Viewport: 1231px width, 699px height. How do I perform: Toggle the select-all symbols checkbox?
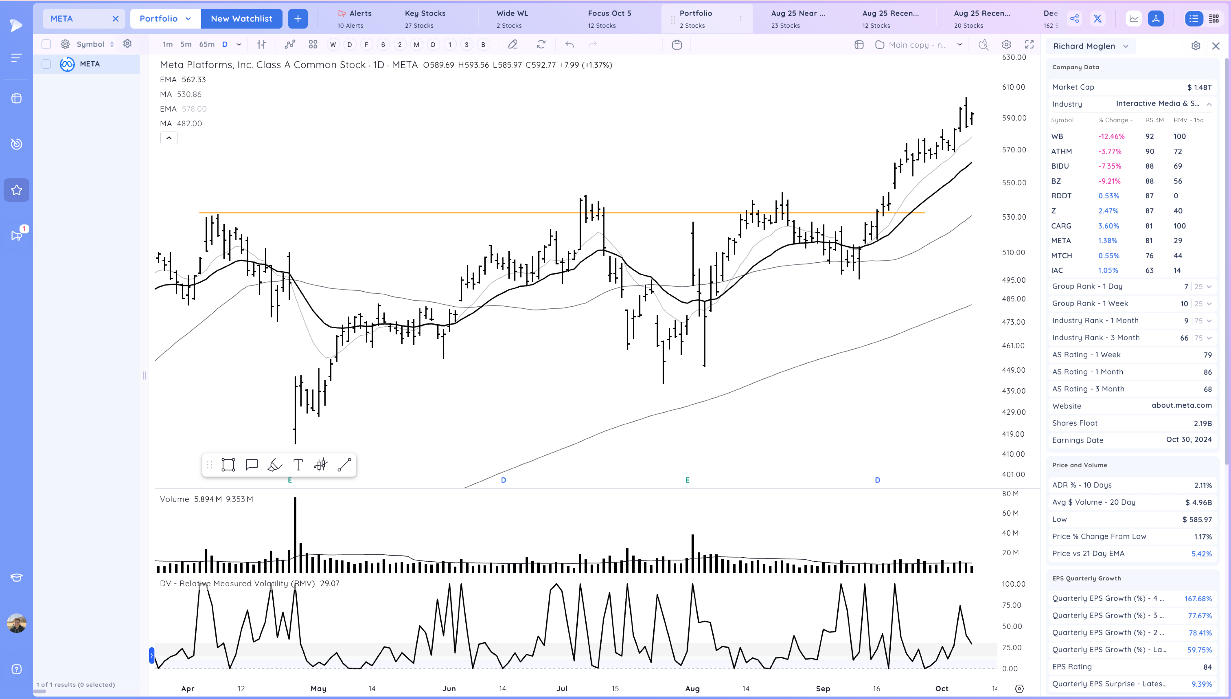point(46,44)
